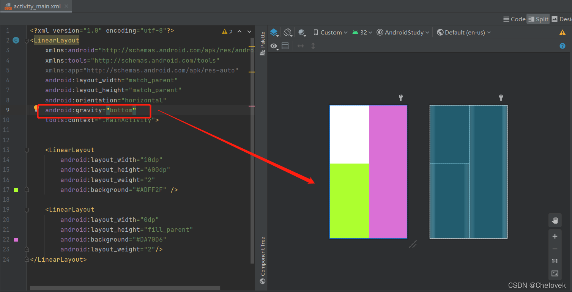Screen dimensions: 572x292
Task: Click the warning count indicator showing 2
Action: pos(227,32)
